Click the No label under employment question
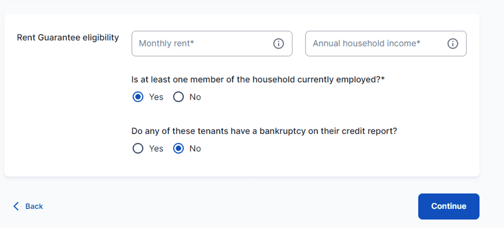Screen dimensions: 504x228 (195, 97)
